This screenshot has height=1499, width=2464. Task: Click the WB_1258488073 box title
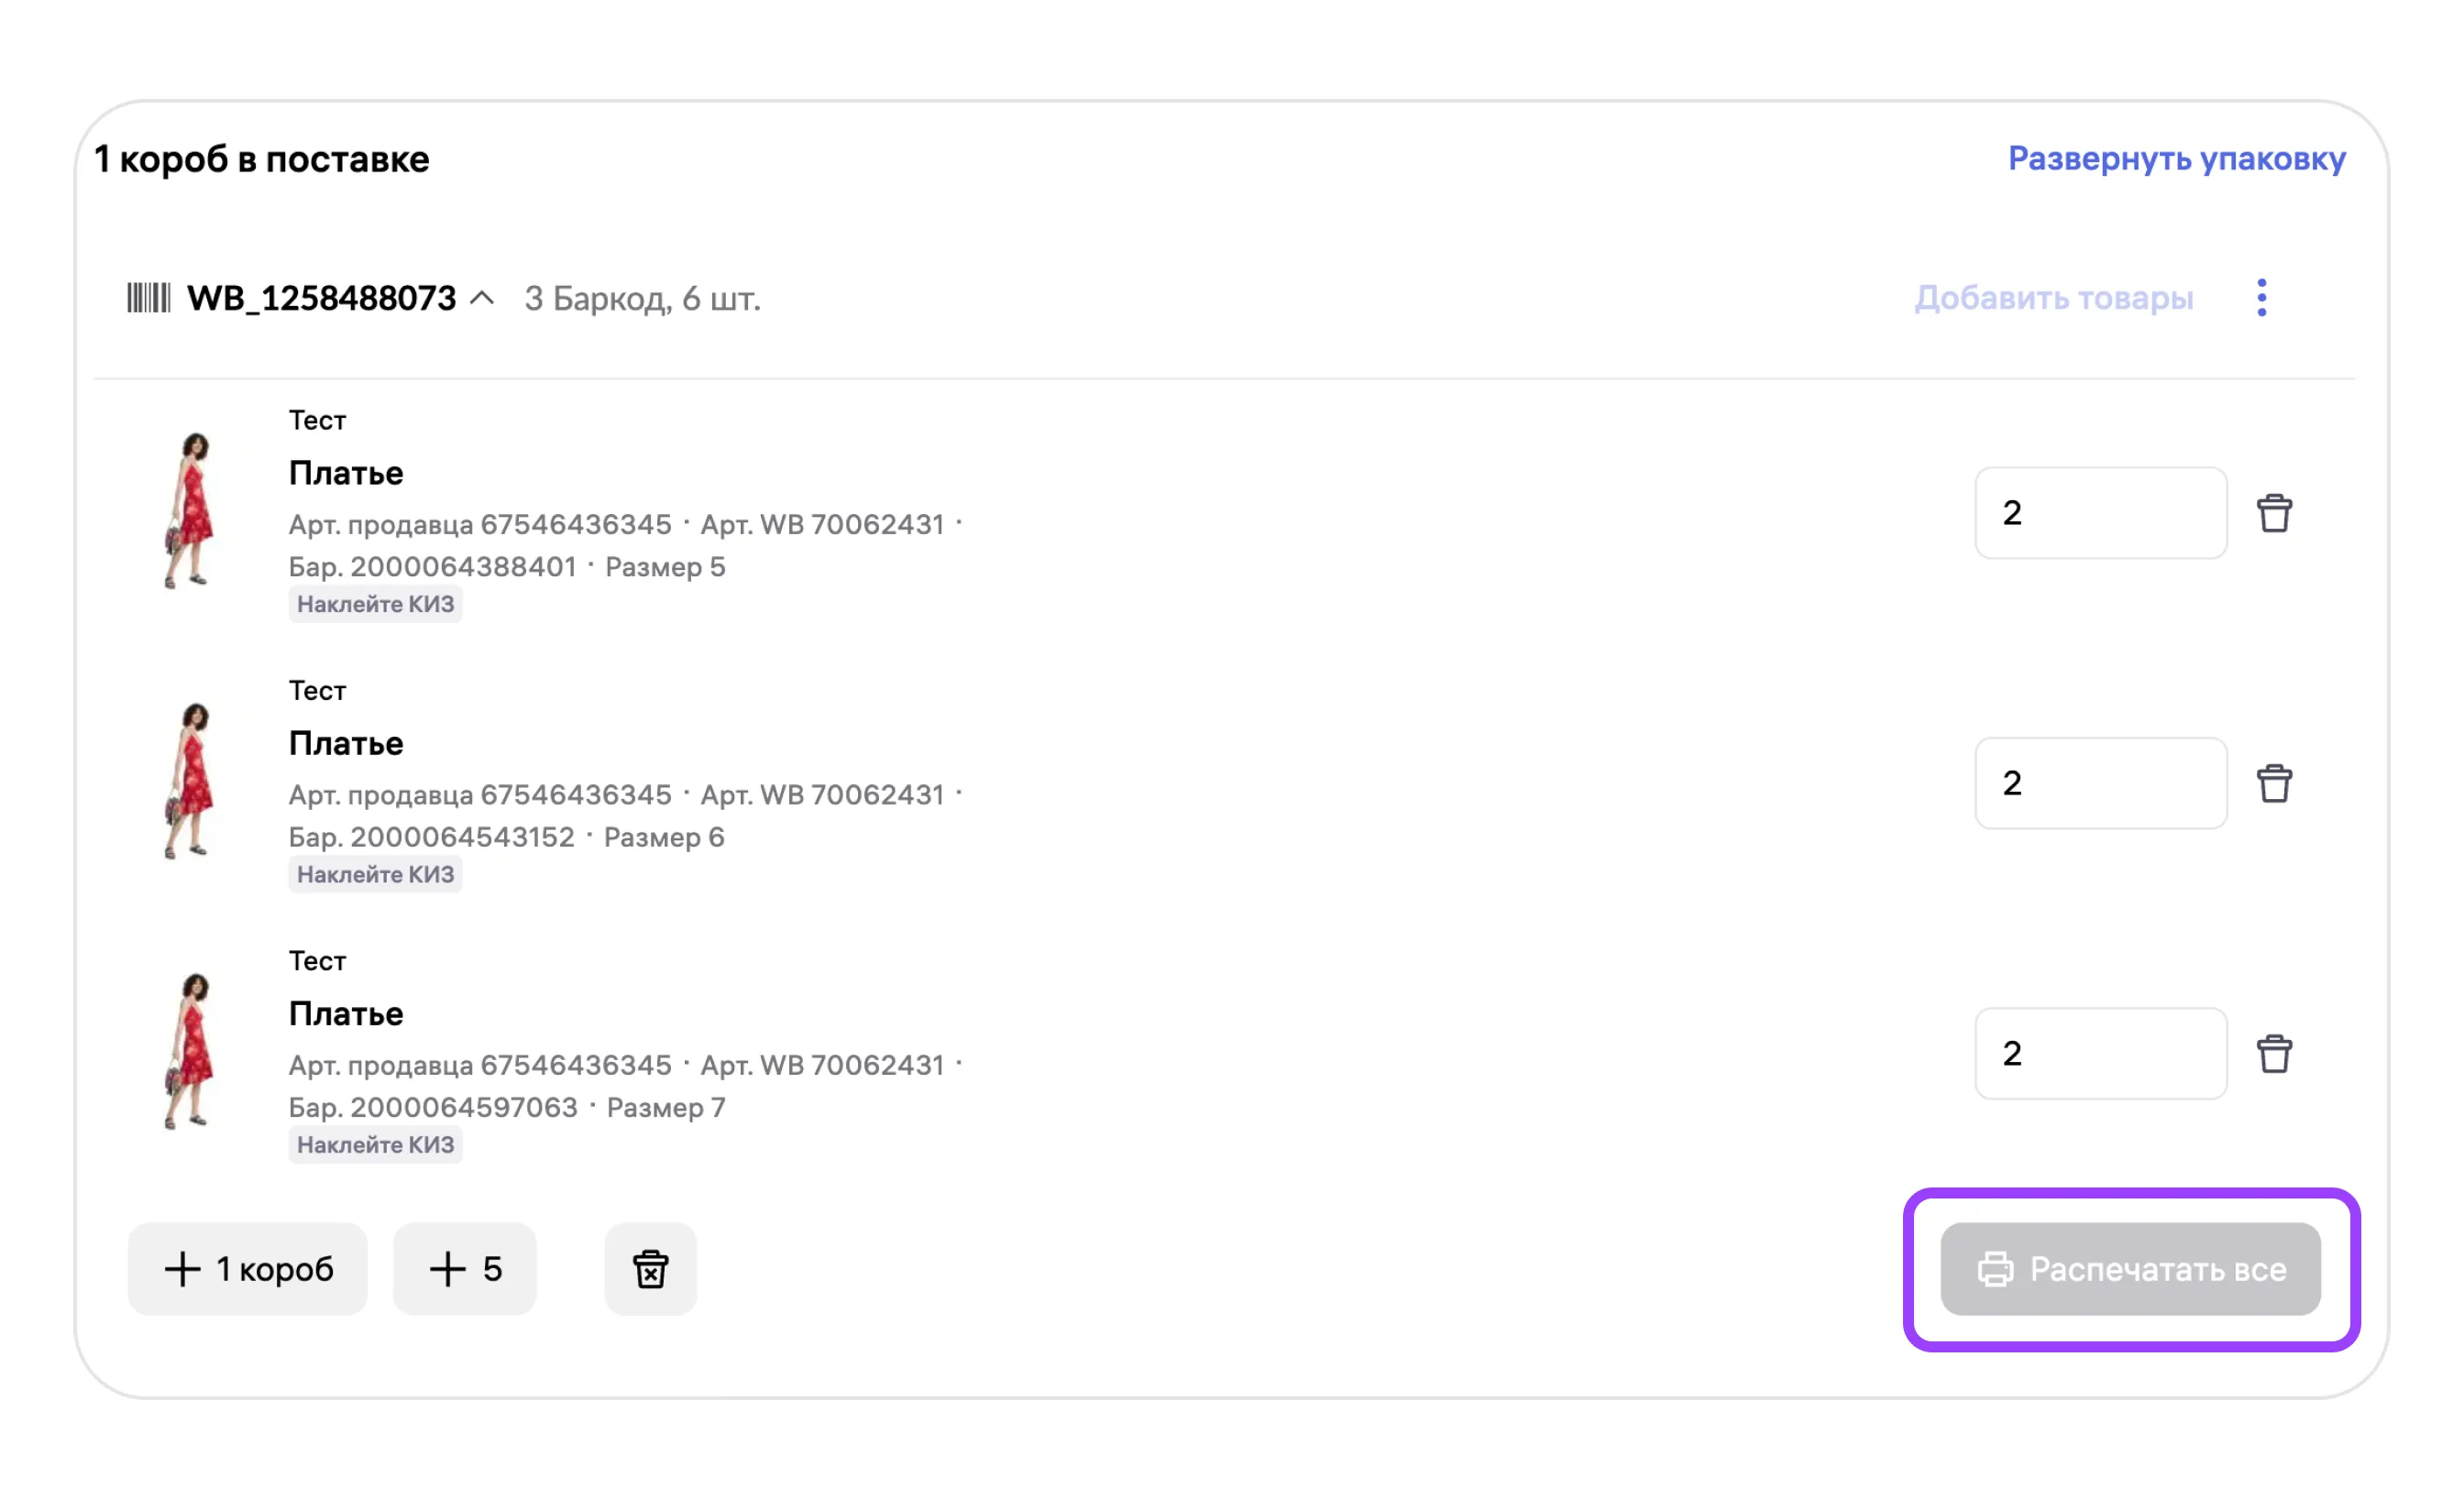pyautogui.click(x=321, y=298)
